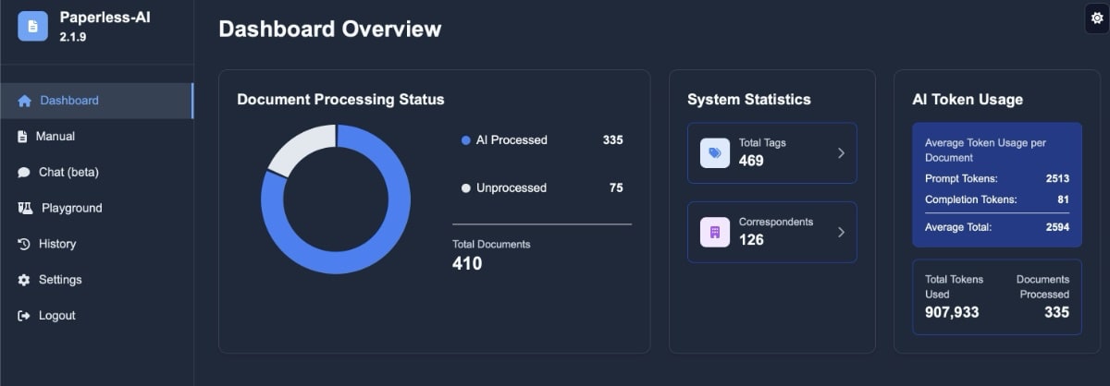The image size is (1110, 386).
Task: Expand Correspondents using its chevron arrow
Action: 841,232
